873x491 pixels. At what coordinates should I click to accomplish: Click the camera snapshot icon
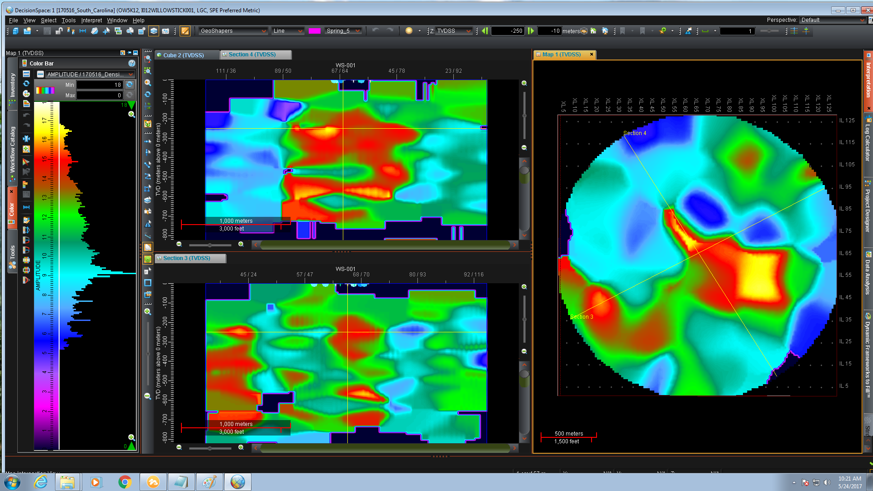click(x=166, y=31)
